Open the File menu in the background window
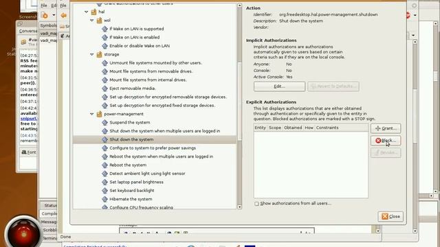Screen dimensions: 440x247 44,5
